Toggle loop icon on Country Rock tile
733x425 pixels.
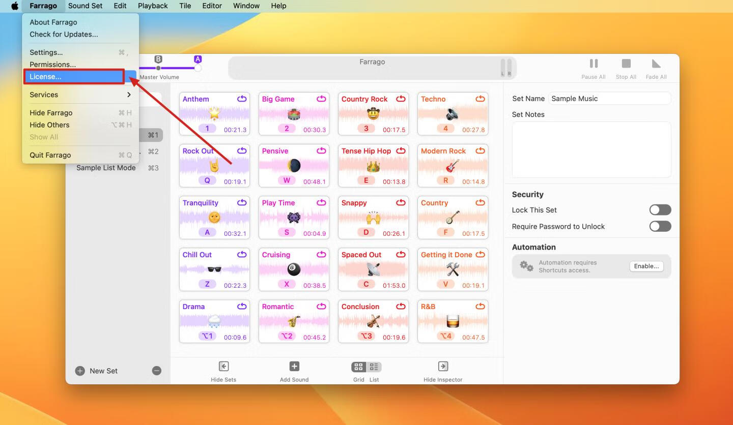point(401,99)
